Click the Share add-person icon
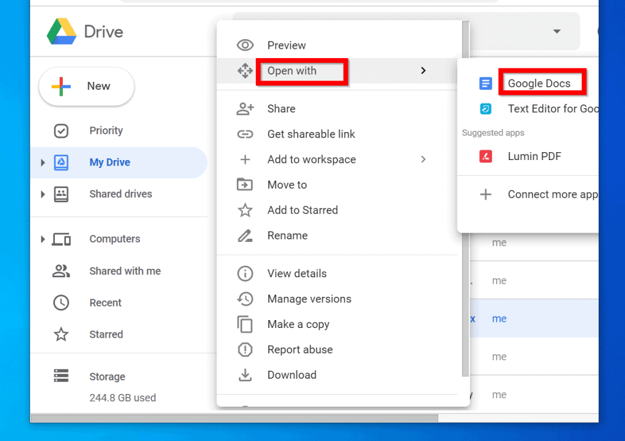Screen dimensions: 625x441 (x=245, y=109)
